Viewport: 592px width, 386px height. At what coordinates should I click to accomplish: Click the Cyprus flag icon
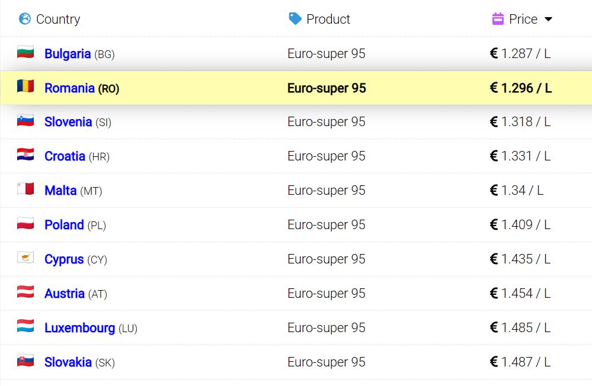[25, 258]
